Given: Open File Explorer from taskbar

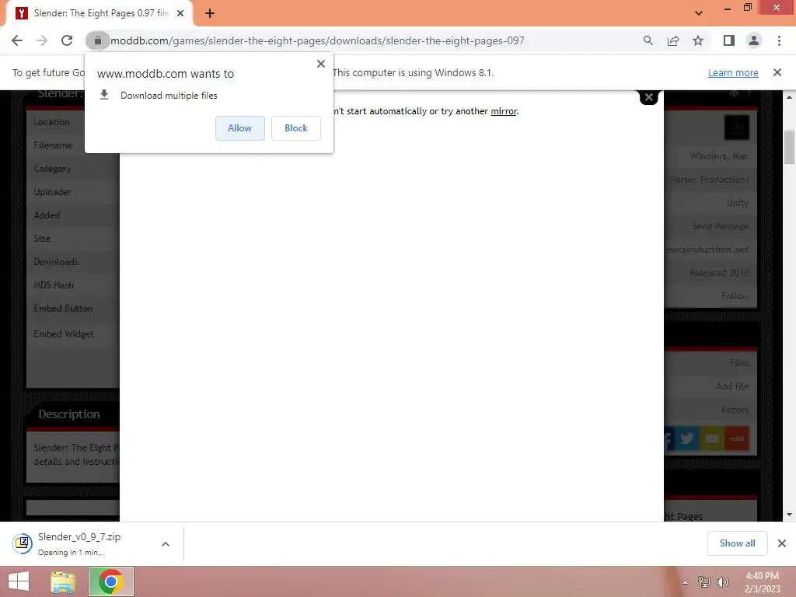Looking at the screenshot, I should (x=63, y=581).
